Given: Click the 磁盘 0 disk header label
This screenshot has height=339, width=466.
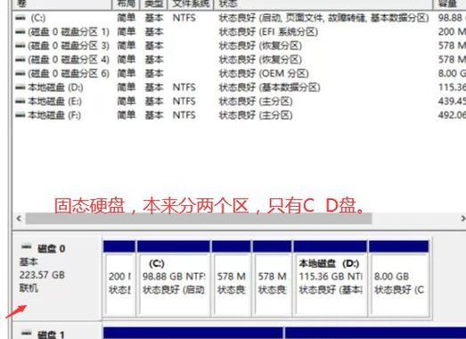Looking at the screenshot, I should (x=51, y=248).
